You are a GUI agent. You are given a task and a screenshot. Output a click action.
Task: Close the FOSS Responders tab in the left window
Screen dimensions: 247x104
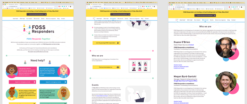click(x=19, y=5)
